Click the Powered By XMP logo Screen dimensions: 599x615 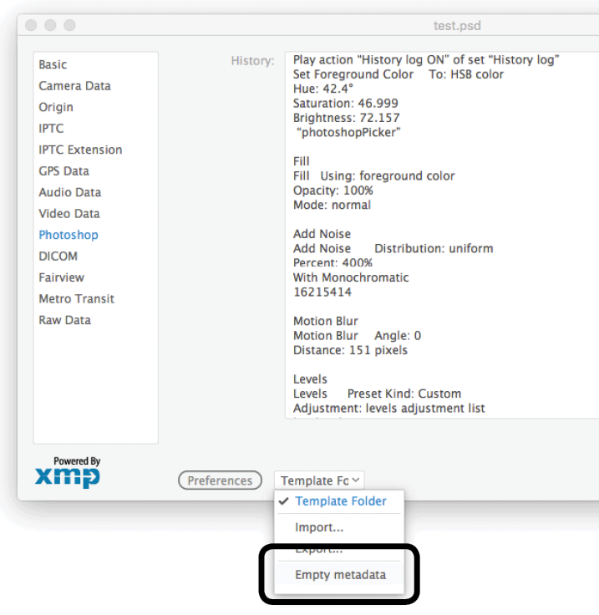pos(68,472)
